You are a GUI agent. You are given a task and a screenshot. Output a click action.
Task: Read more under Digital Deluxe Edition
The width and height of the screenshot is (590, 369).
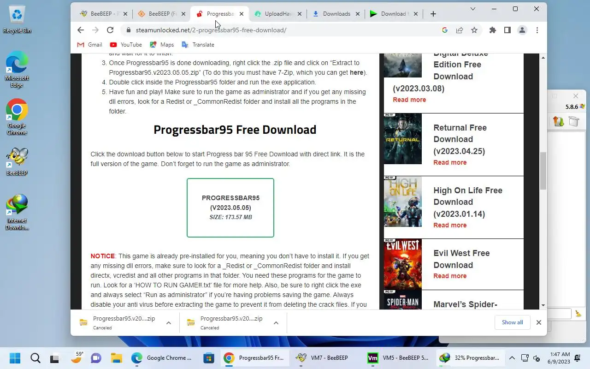coord(409,100)
